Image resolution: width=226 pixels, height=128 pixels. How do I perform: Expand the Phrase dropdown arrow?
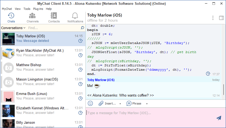point(147,104)
